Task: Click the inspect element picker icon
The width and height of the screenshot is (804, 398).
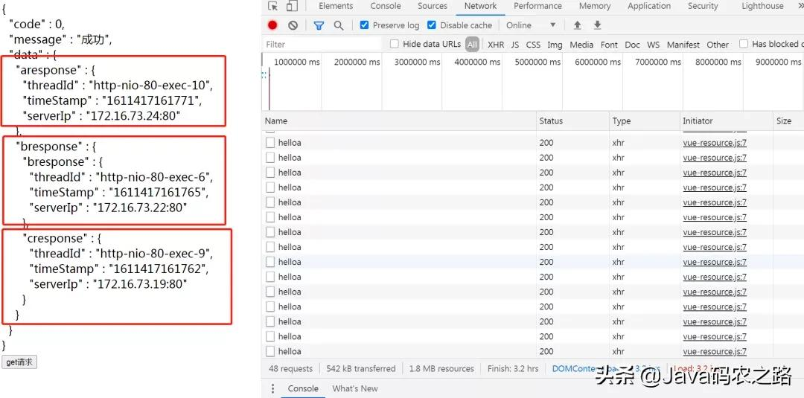Action: (272, 6)
